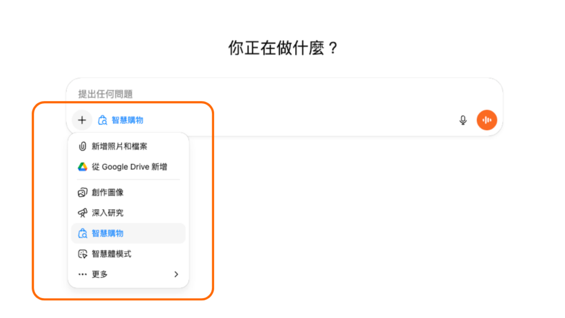Open the 更多 label in the menu
The image size is (565, 318).
pos(100,274)
